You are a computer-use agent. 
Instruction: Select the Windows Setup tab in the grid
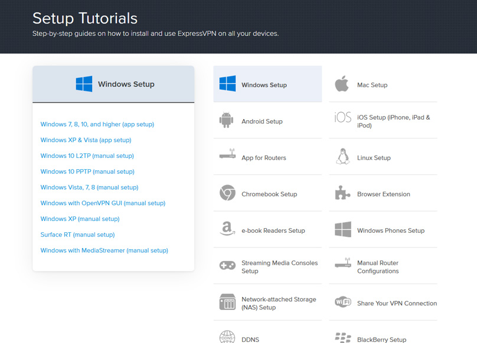[x=267, y=84]
